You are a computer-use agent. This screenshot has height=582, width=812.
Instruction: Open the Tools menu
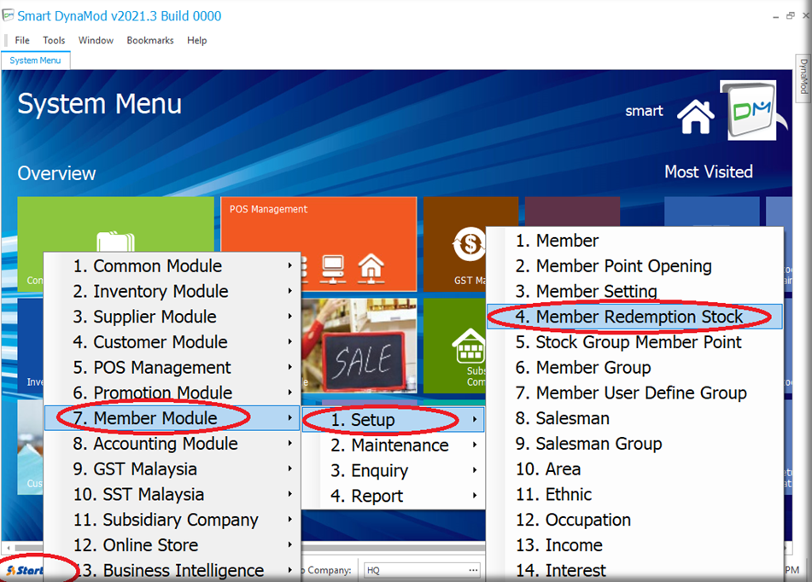coord(54,40)
